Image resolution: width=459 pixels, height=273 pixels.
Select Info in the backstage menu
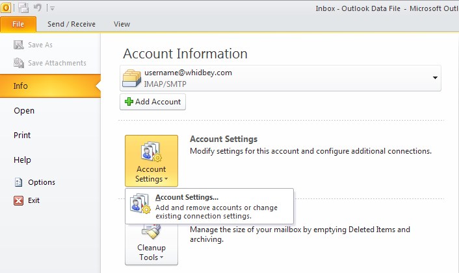[x=50, y=86]
